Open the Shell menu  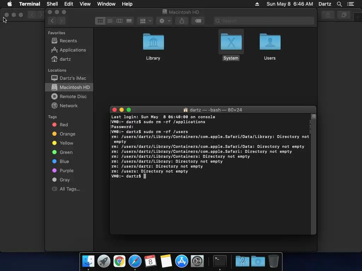tap(52, 4)
